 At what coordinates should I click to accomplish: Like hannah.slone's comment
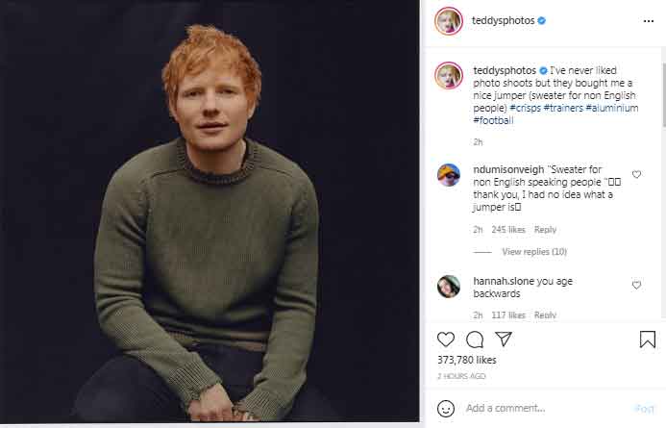point(636,286)
